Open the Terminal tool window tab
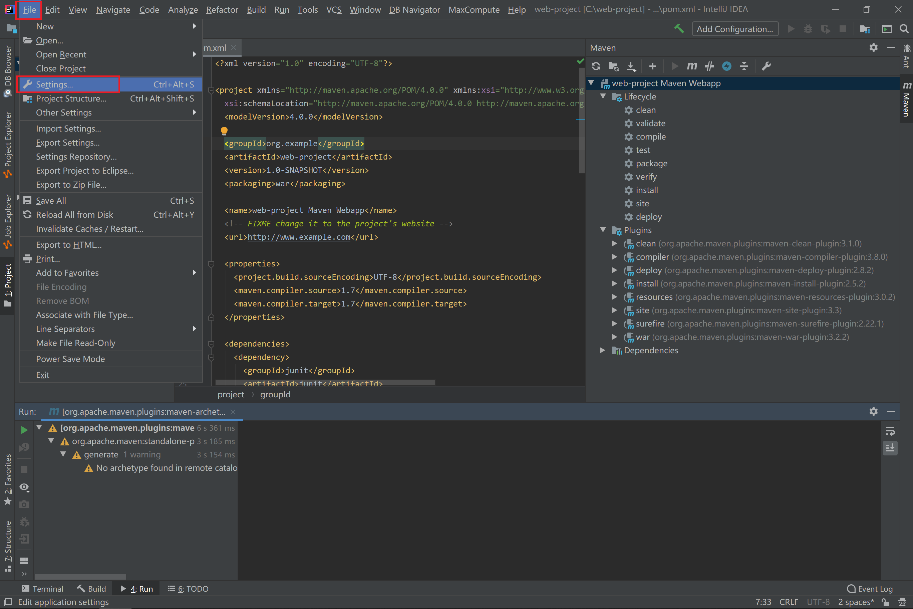 click(43, 589)
